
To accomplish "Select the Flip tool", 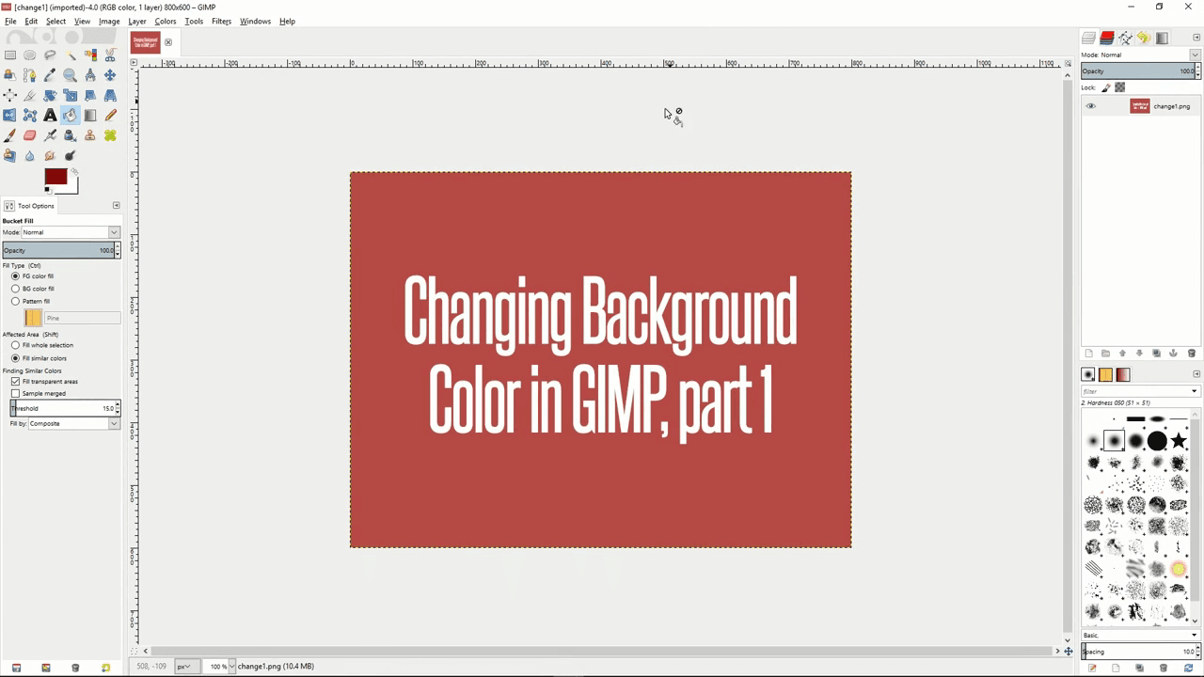I will point(9,116).
